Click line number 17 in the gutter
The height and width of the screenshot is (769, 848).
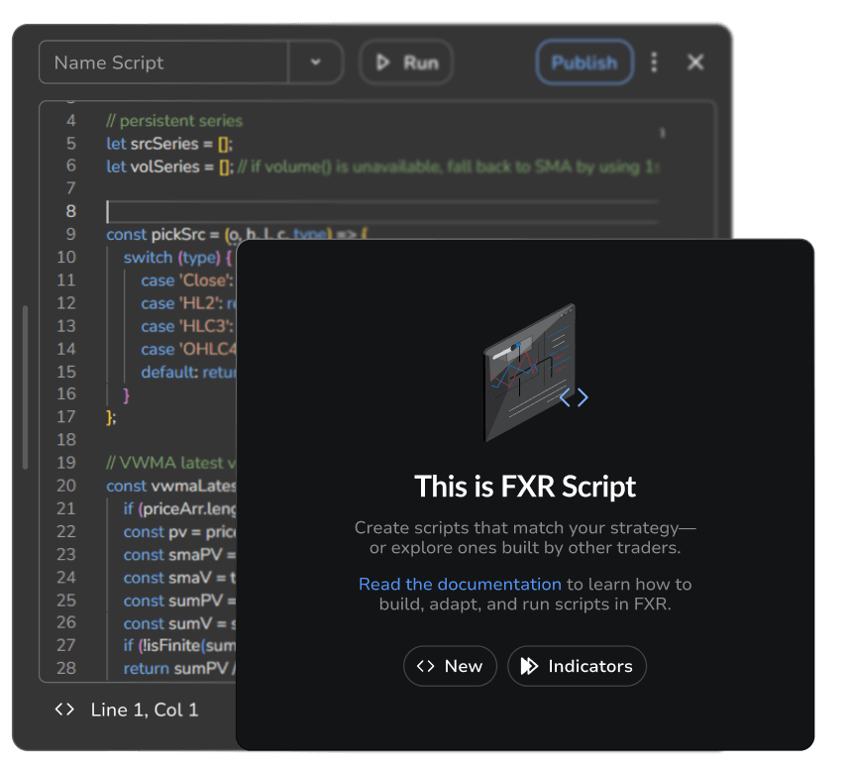pyautogui.click(x=66, y=416)
